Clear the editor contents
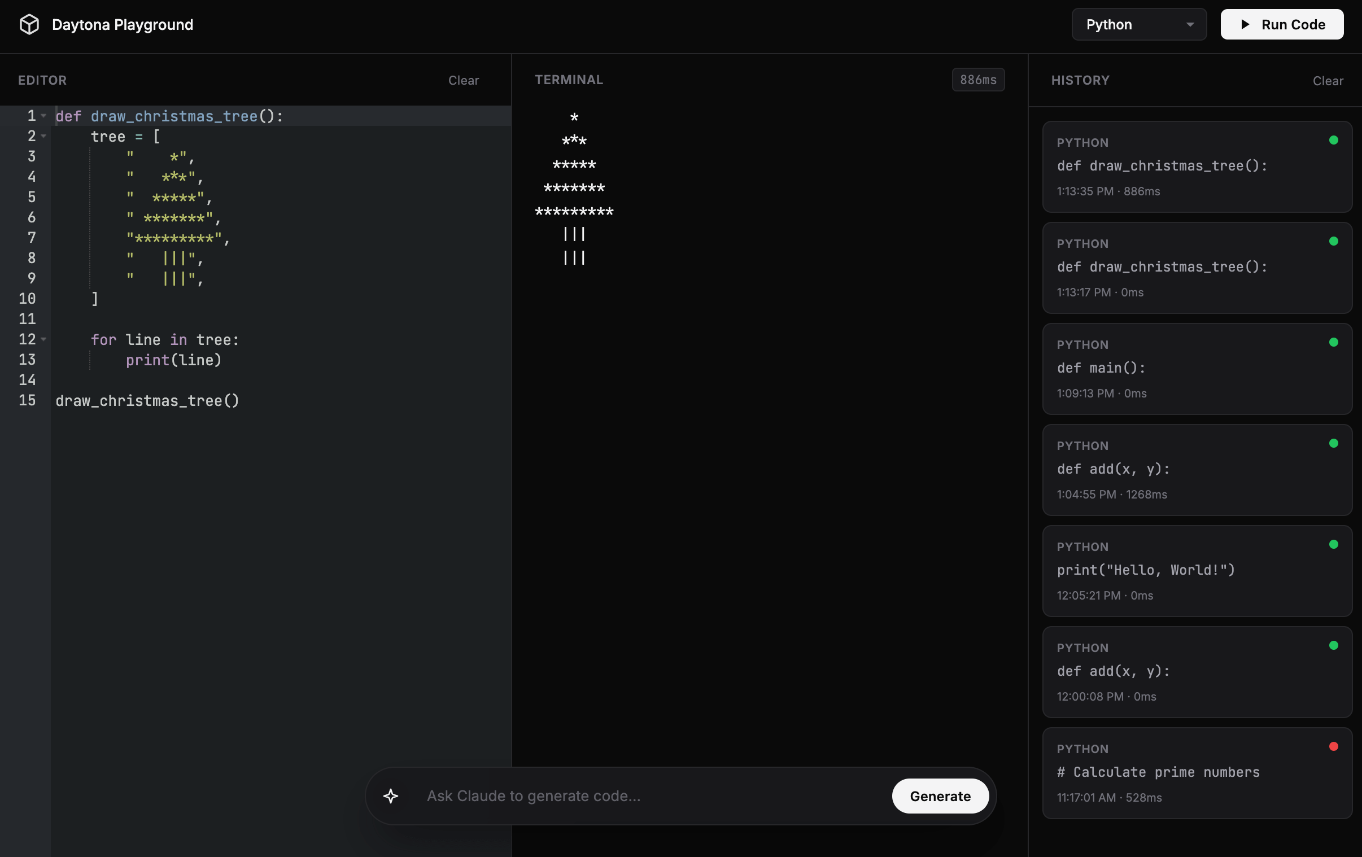The image size is (1362, 857). point(463,80)
